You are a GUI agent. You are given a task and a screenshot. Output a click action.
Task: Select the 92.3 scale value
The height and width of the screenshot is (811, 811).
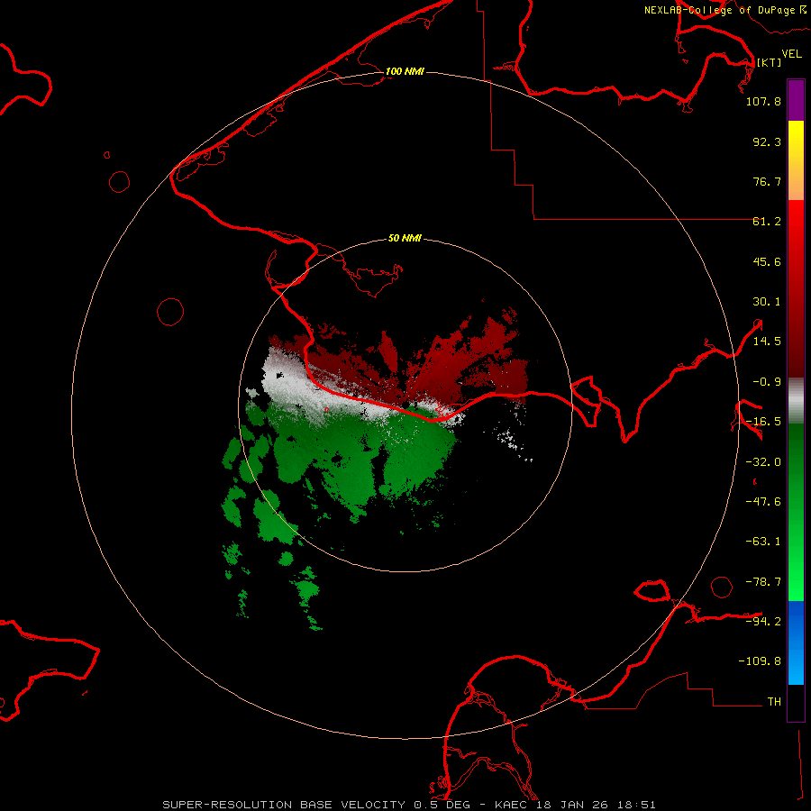[x=767, y=141]
